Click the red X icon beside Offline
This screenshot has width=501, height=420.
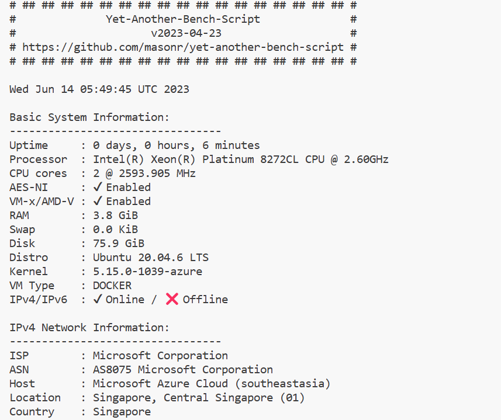click(x=172, y=300)
